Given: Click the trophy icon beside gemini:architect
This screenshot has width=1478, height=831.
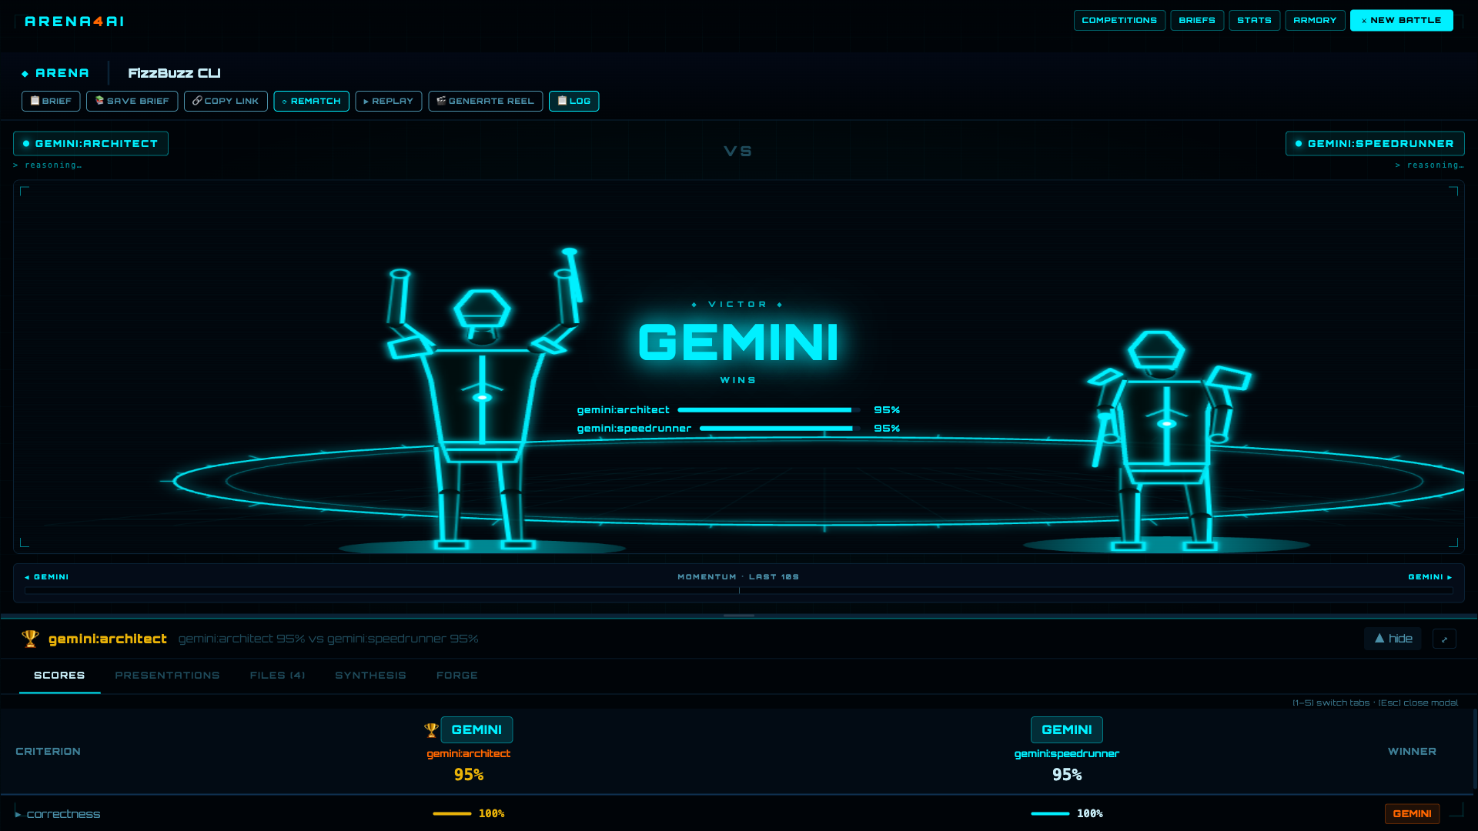Looking at the screenshot, I should pos(30,639).
